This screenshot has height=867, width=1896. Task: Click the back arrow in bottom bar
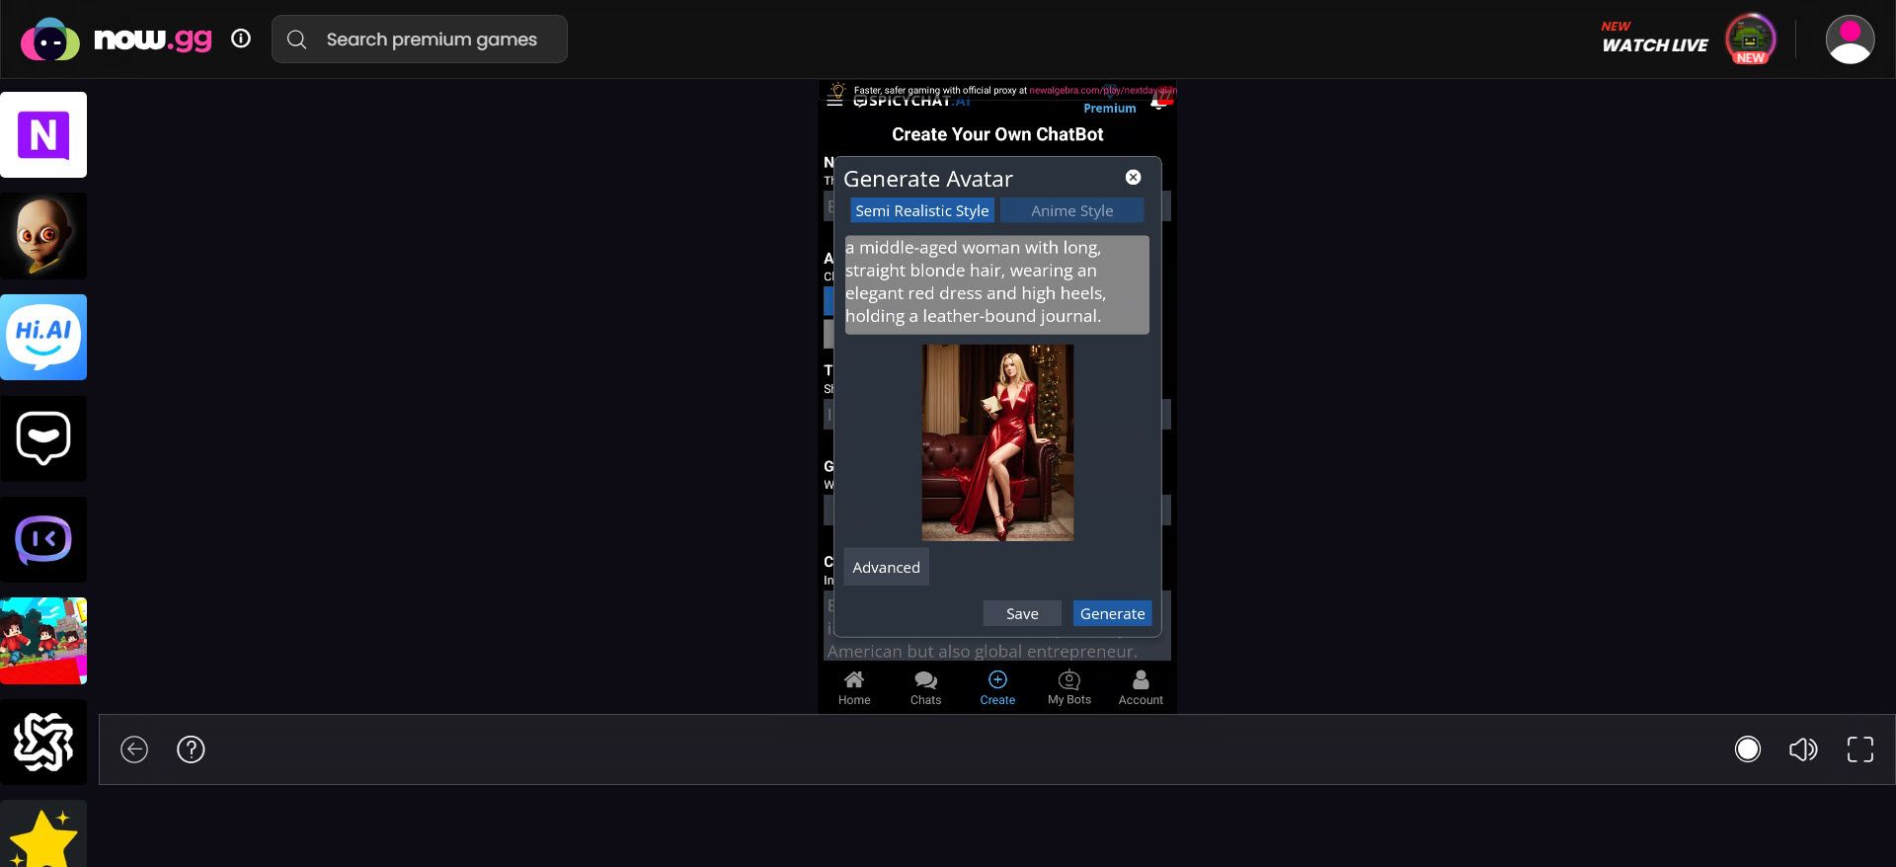[134, 749]
